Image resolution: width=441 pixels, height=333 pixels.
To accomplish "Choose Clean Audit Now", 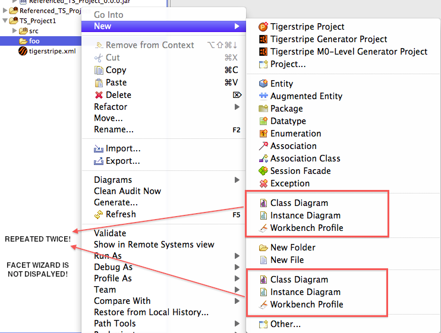I will click(127, 191).
